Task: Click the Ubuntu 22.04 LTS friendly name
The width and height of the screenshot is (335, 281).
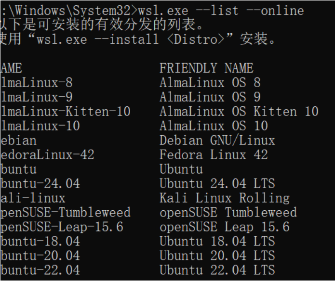Action: coord(217,270)
